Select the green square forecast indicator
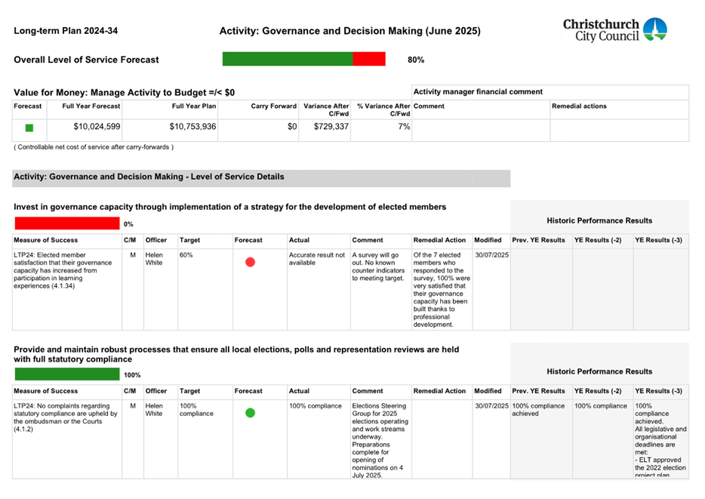Viewport: 705px width, 499px height. [28, 128]
